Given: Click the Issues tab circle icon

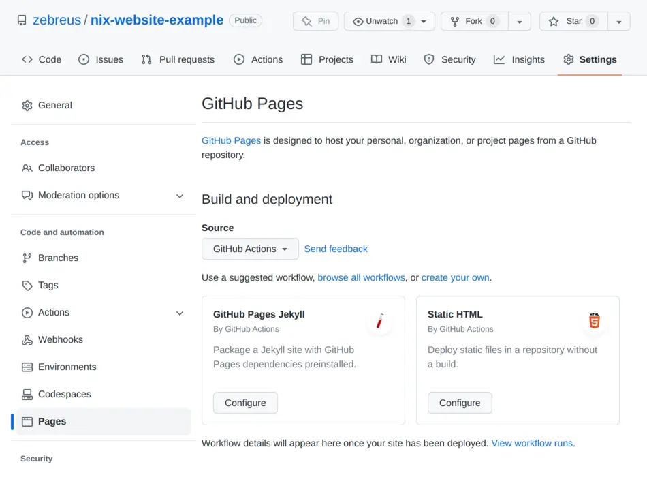Looking at the screenshot, I should coord(84,59).
